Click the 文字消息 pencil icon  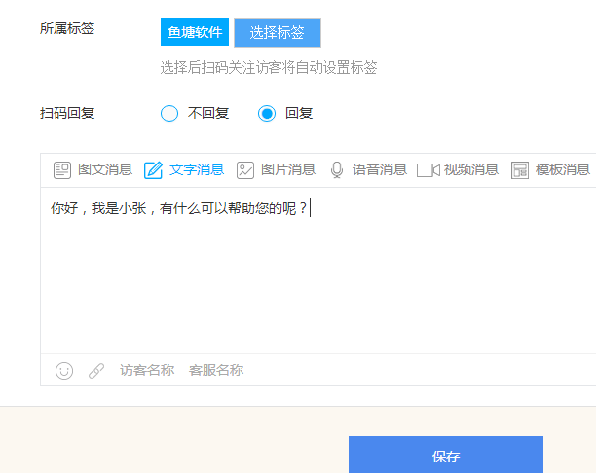coord(153,170)
